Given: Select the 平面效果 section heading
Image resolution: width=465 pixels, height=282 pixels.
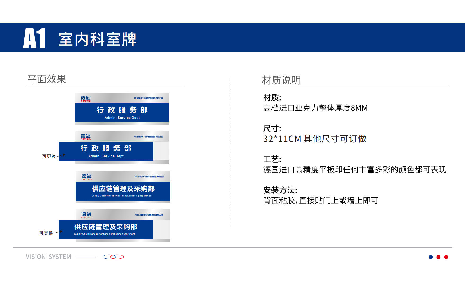Looking at the screenshot, I should (x=47, y=79).
